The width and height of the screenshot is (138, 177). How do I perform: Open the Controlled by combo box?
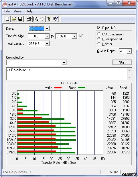[x=36, y=62]
